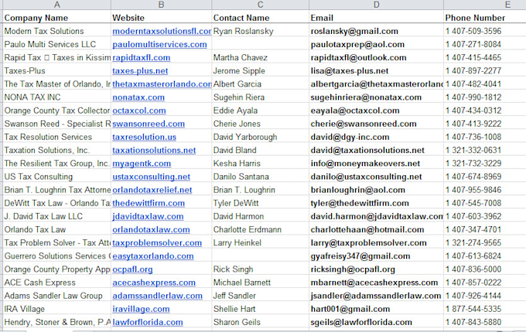Select the US Tax Consulting cell
526x332 pixels.
pos(57,177)
